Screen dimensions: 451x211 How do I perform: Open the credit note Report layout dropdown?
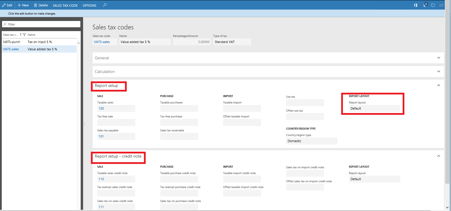[374, 179]
